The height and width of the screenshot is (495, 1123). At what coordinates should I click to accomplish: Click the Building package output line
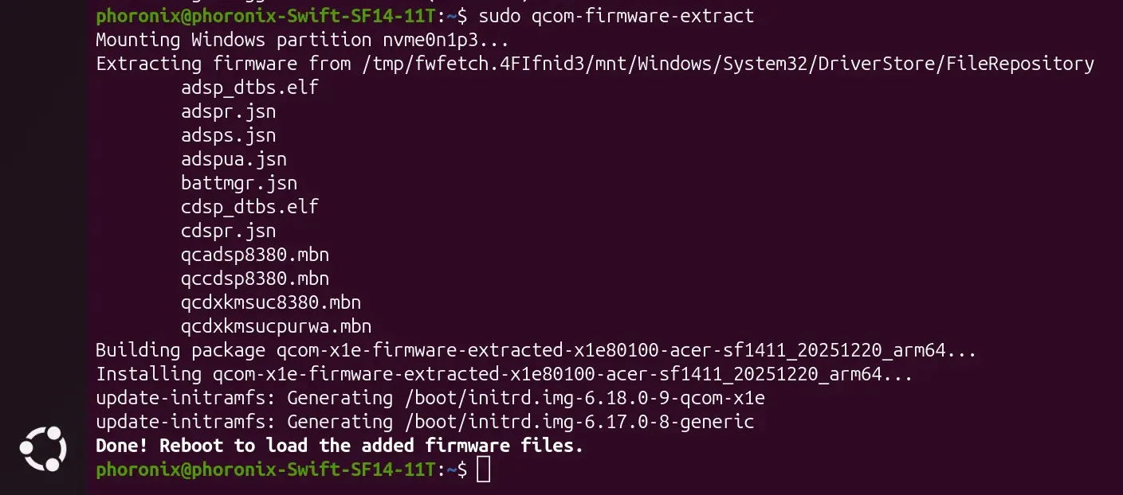tap(536, 350)
